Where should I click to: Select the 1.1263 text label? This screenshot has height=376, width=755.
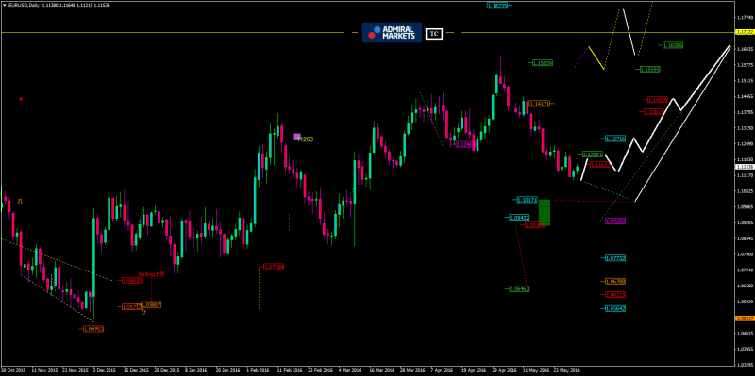(x=305, y=139)
